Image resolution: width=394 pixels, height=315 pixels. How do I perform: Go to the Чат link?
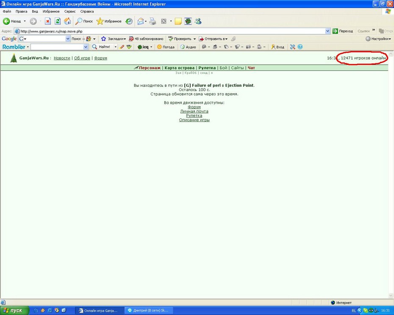click(x=251, y=68)
